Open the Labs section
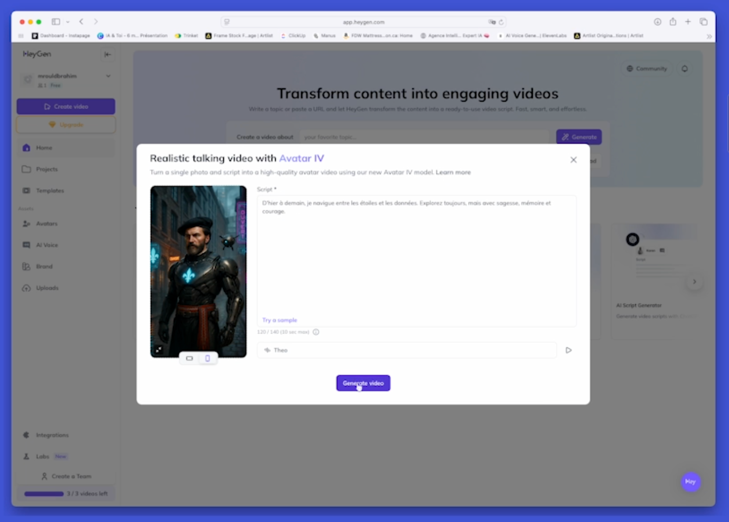The width and height of the screenshot is (729, 522). 43,456
